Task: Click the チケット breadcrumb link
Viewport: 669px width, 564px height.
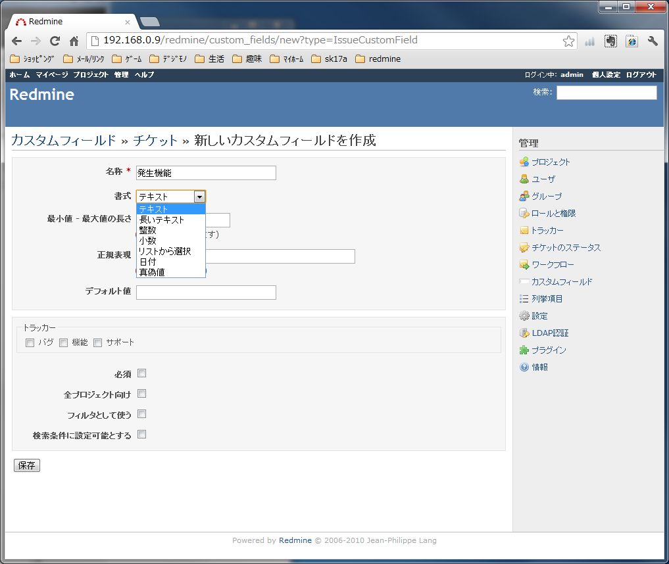Action: click(155, 140)
